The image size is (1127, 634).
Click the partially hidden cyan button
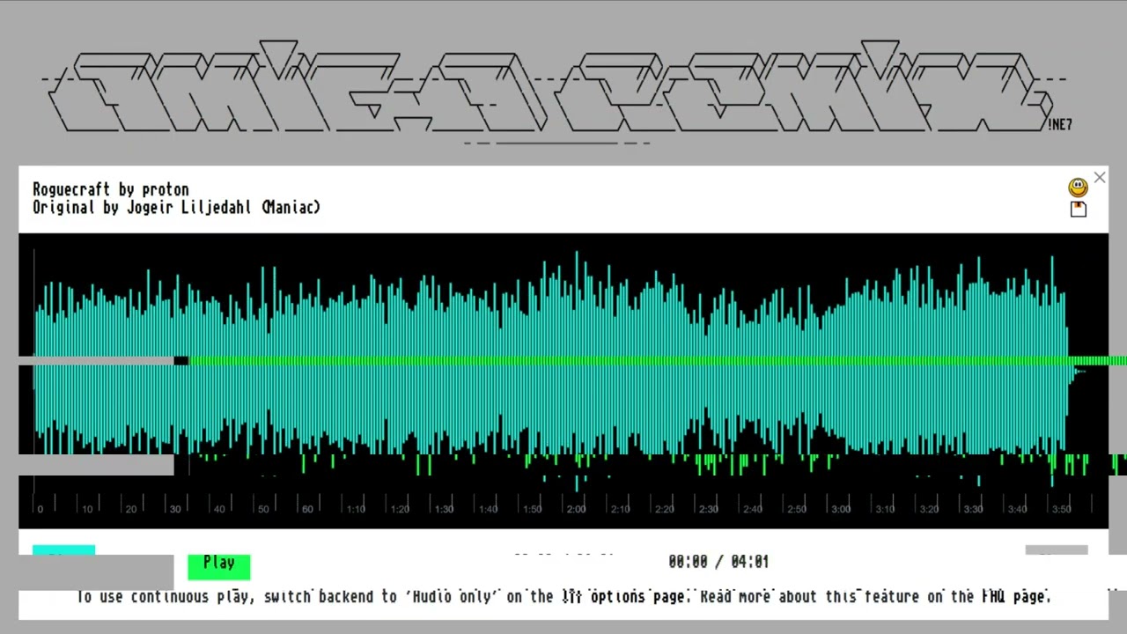(63, 550)
